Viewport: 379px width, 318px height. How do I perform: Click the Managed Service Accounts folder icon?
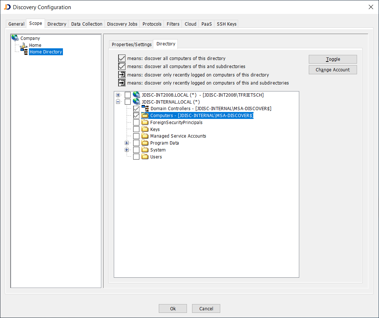[x=145, y=136]
